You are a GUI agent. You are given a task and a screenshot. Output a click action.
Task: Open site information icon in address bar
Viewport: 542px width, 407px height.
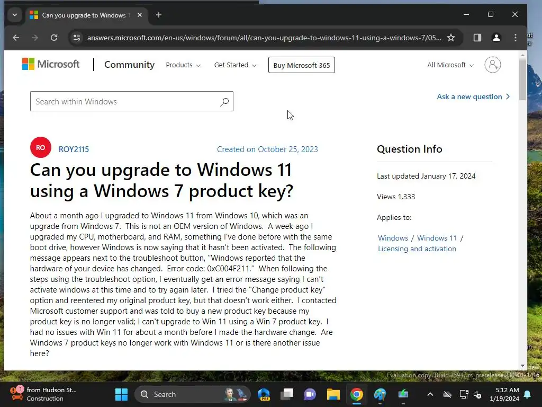(x=77, y=38)
